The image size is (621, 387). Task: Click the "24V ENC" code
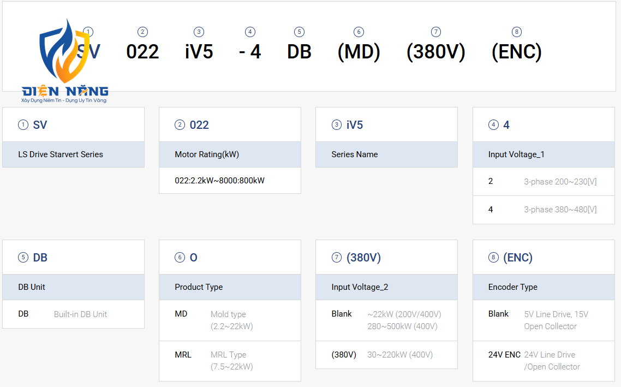504,354
